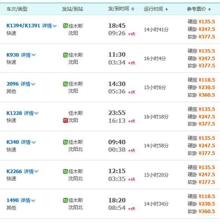Click the green 始 icon in K2266 row

pos(65,171)
